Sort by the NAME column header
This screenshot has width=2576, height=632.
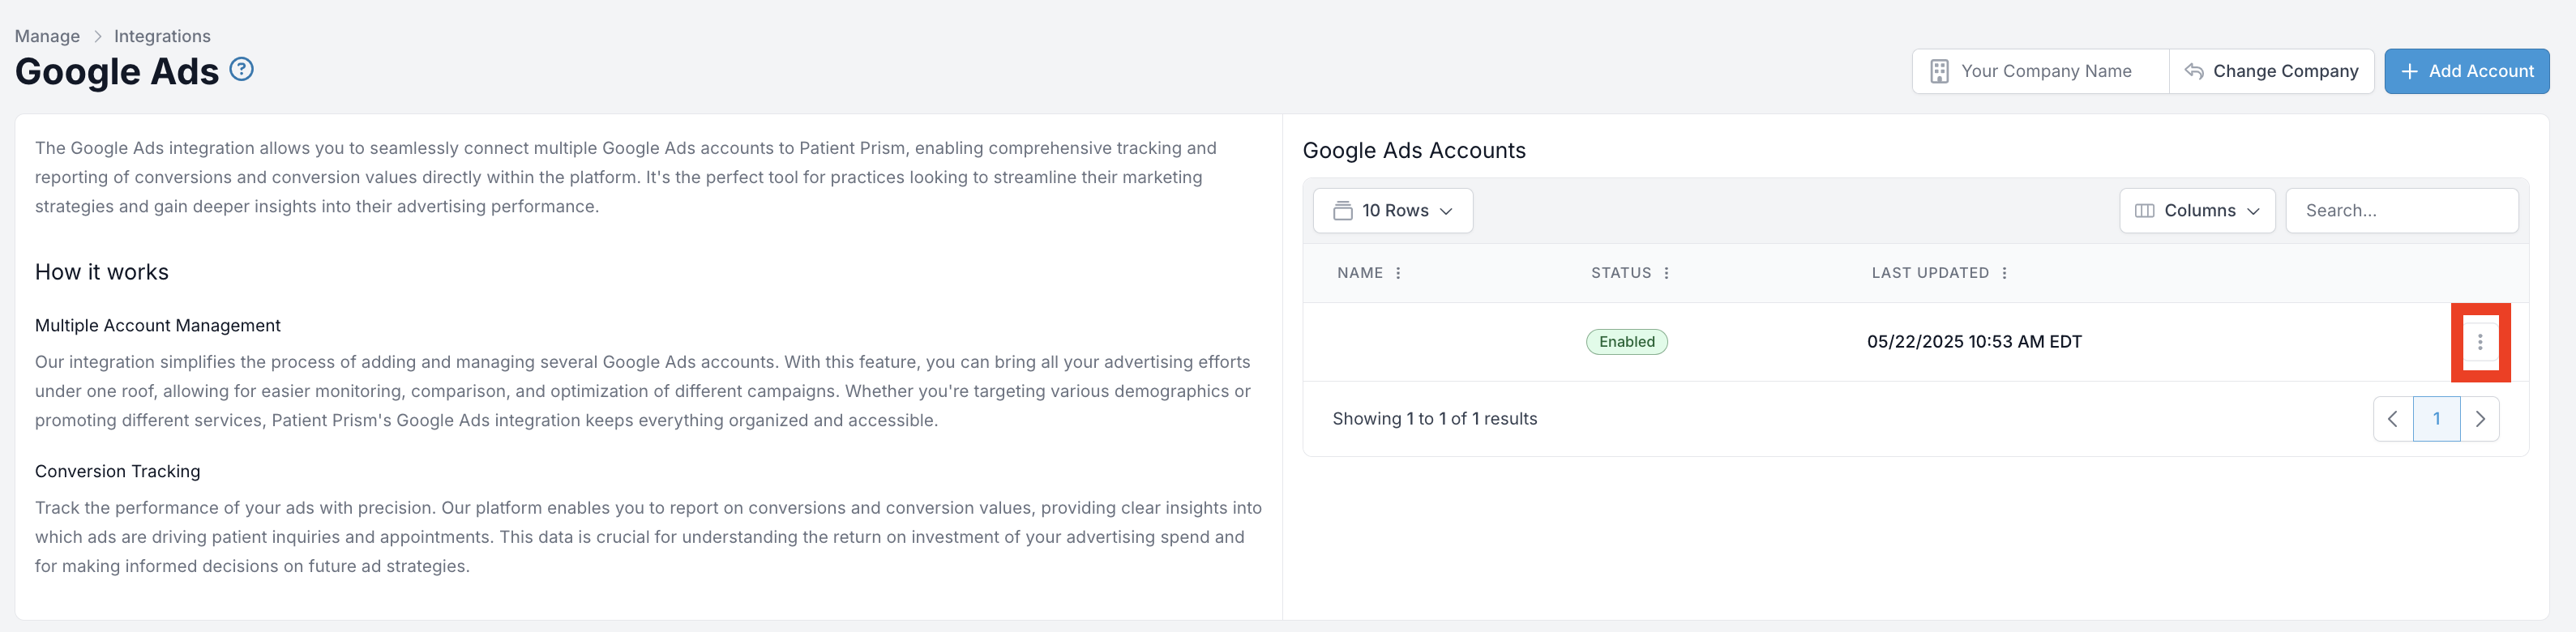tap(1359, 273)
